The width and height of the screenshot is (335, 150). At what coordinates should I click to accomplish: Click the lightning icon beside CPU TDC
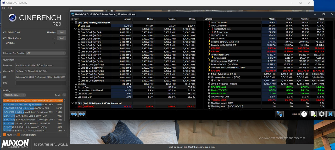coord(209,48)
